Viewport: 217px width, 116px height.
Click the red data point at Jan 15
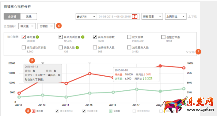click(90, 74)
